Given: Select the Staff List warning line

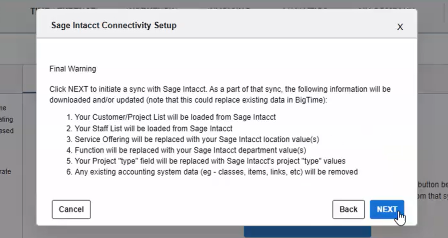Looking at the screenshot, I should 153,128.
